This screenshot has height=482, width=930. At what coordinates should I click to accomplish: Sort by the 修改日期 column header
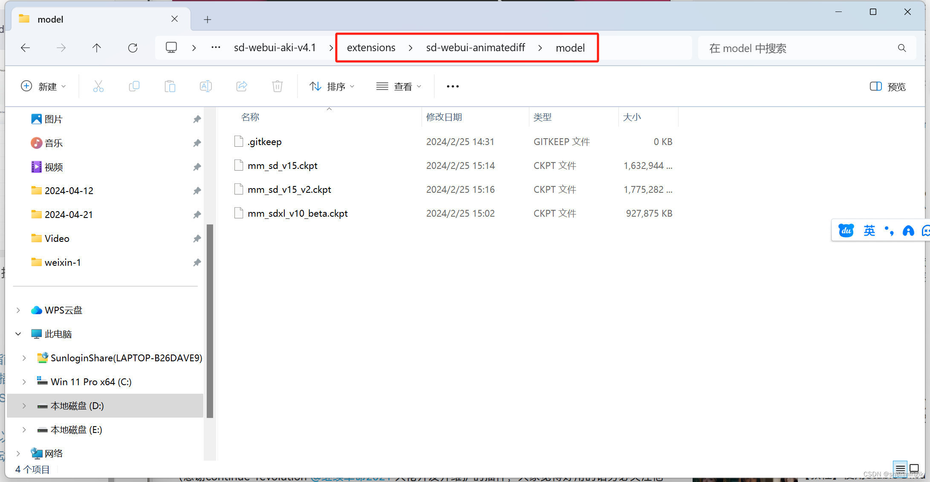[444, 117]
